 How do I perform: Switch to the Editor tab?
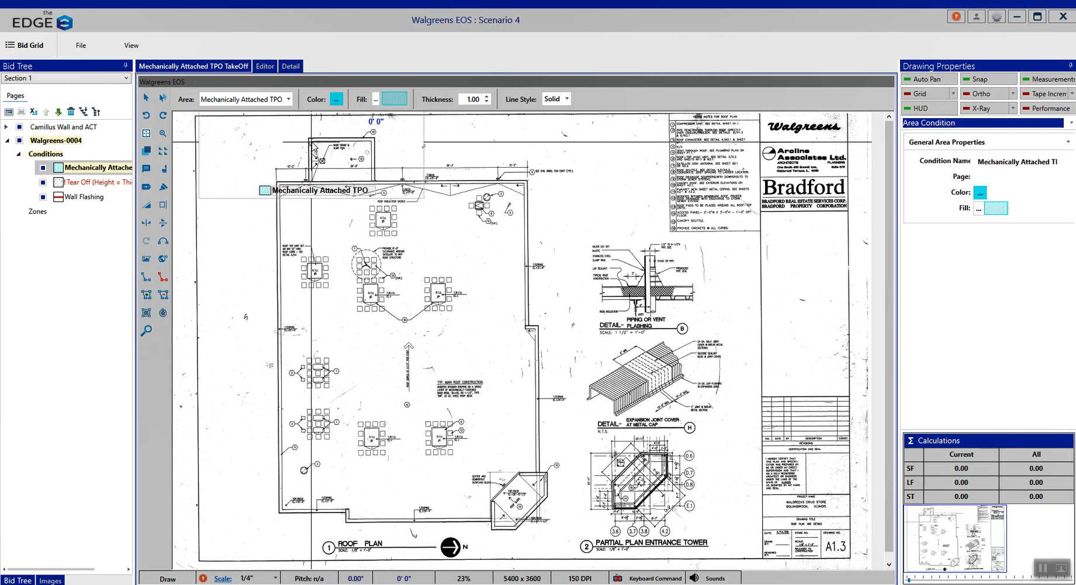coord(265,66)
